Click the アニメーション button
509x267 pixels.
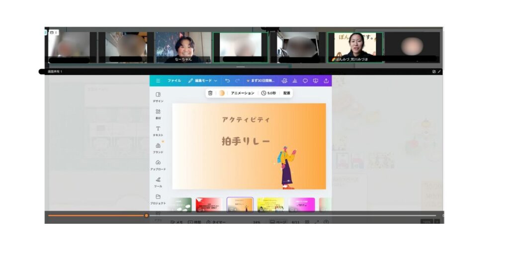point(243,93)
